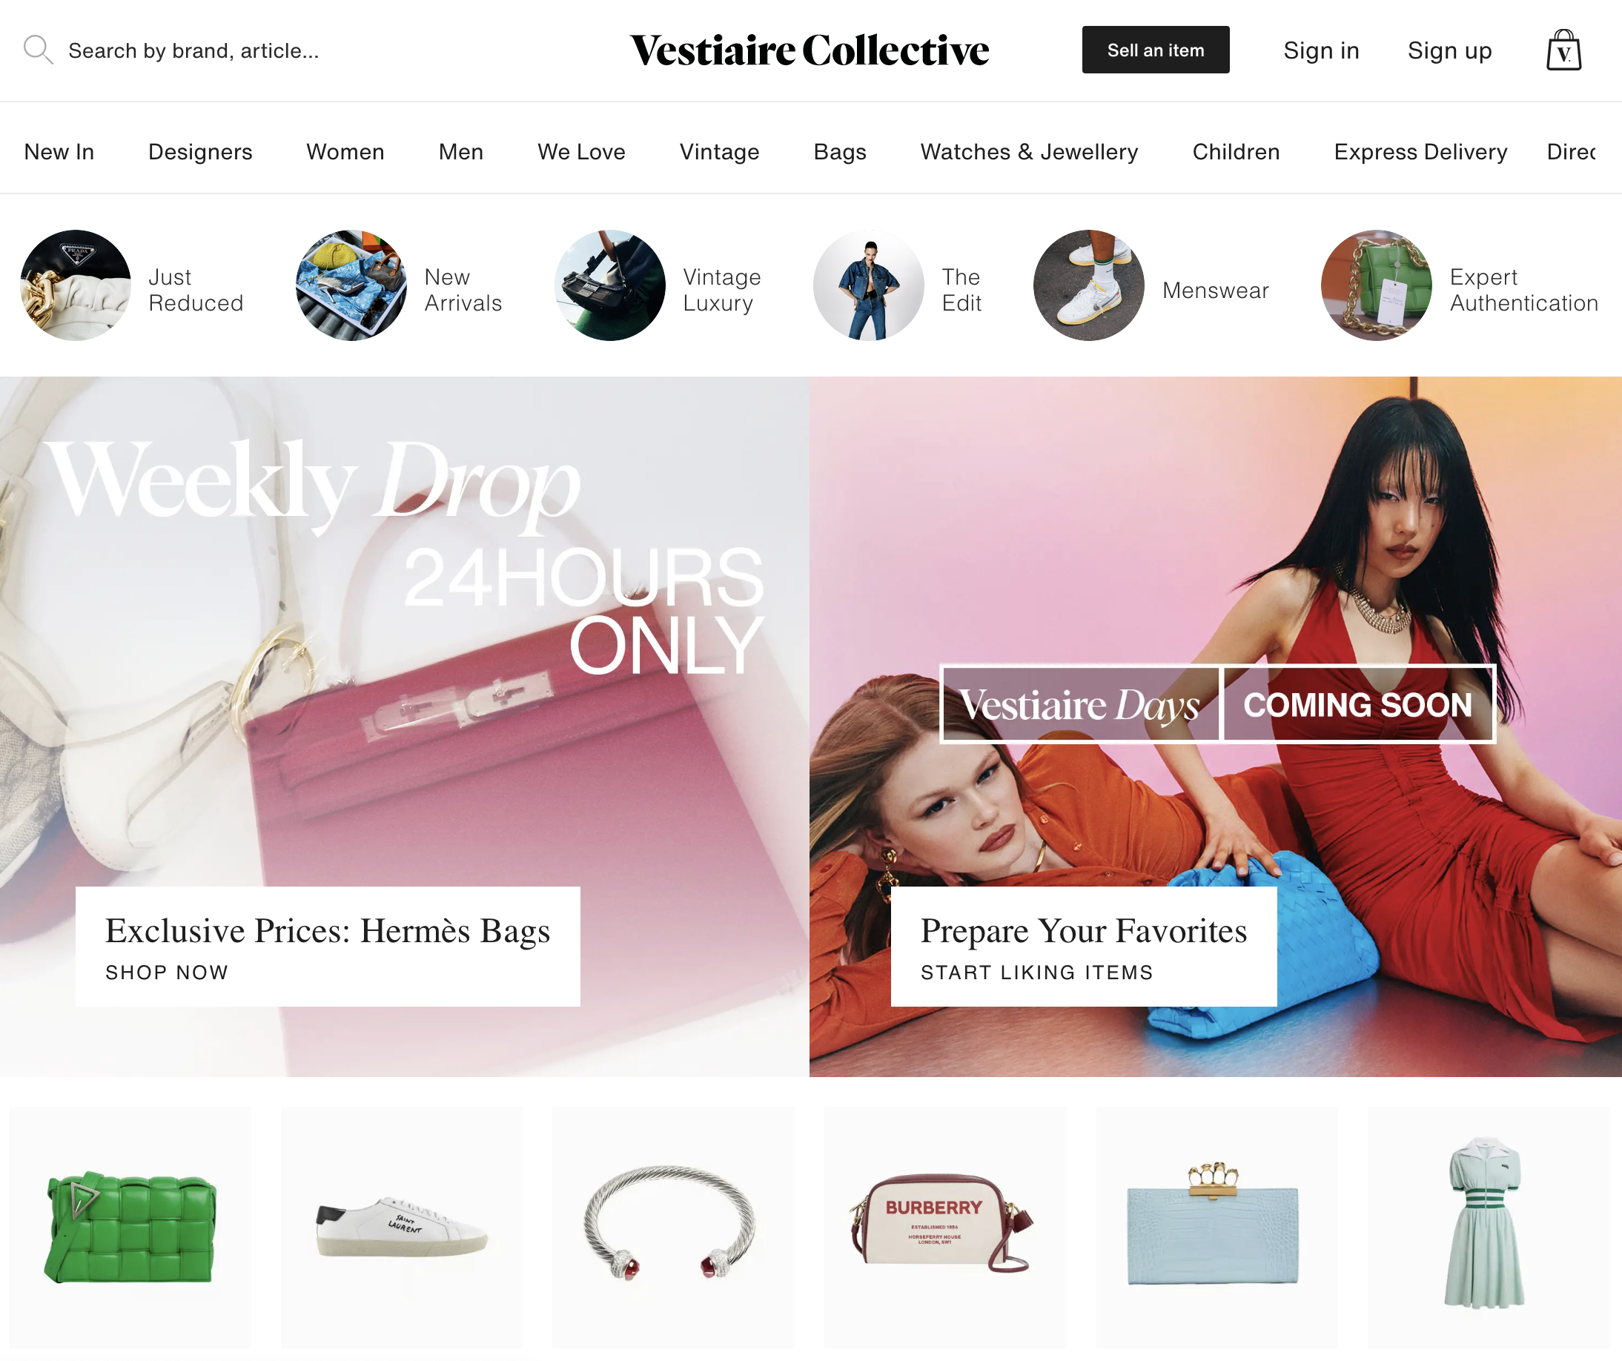
Task: Select the Vintage Luxury circle image
Action: 610,285
